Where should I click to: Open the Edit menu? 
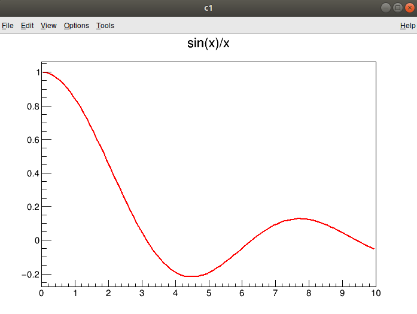27,26
